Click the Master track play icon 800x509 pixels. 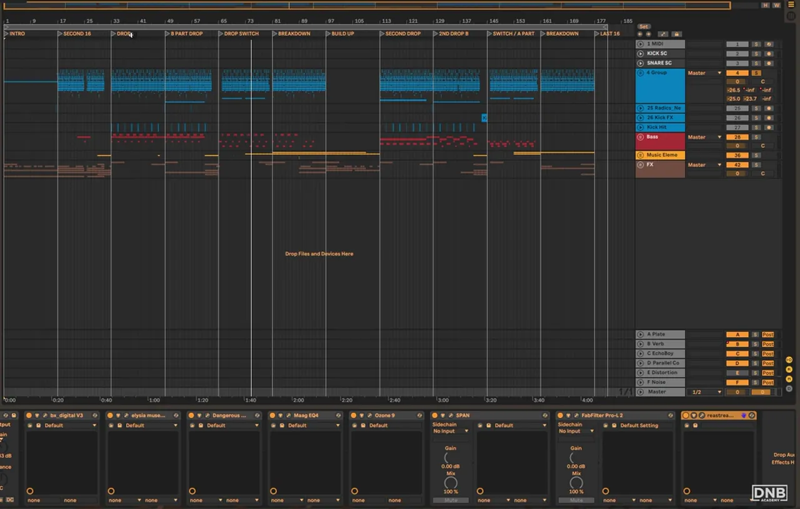pos(641,392)
